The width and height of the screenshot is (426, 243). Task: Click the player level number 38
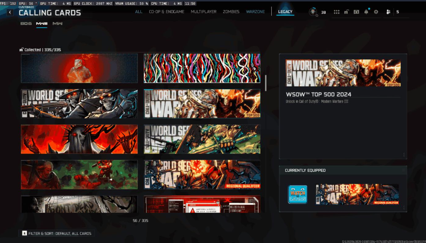pos(324,12)
